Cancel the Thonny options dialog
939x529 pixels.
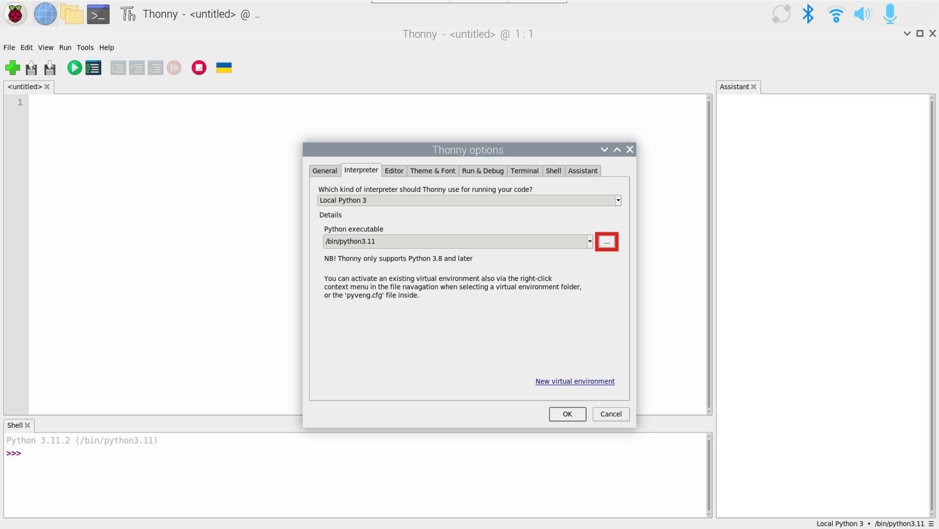point(611,414)
